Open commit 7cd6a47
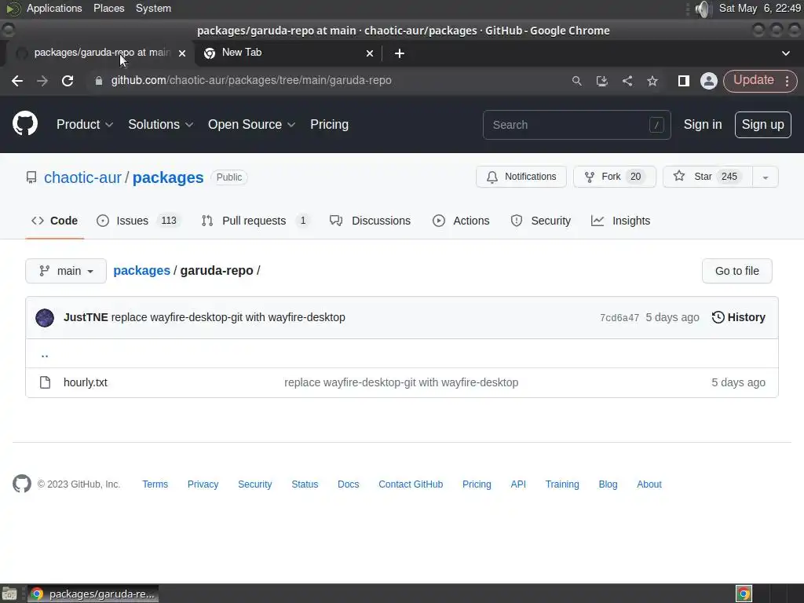Image resolution: width=804 pixels, height=603 pixels. point(619,318)
